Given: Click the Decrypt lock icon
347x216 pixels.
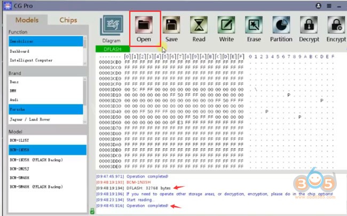Looking at the screenshot, I should tap(309, 25).
